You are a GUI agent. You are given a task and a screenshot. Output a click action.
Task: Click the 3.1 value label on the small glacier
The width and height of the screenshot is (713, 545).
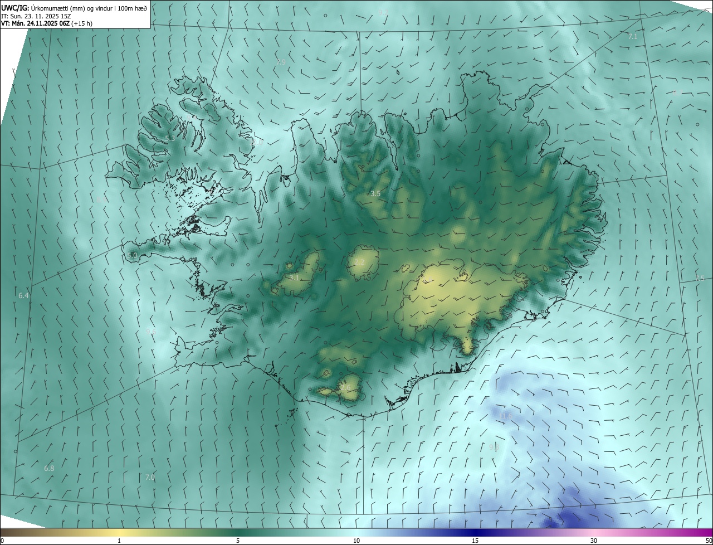tap(295, 278)
